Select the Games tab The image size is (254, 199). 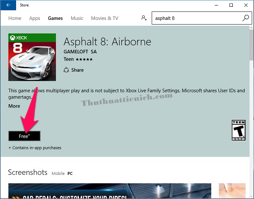point(55,18)
